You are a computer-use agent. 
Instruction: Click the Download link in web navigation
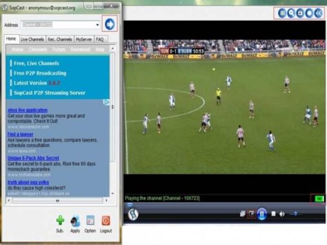(x=80, y=50)
